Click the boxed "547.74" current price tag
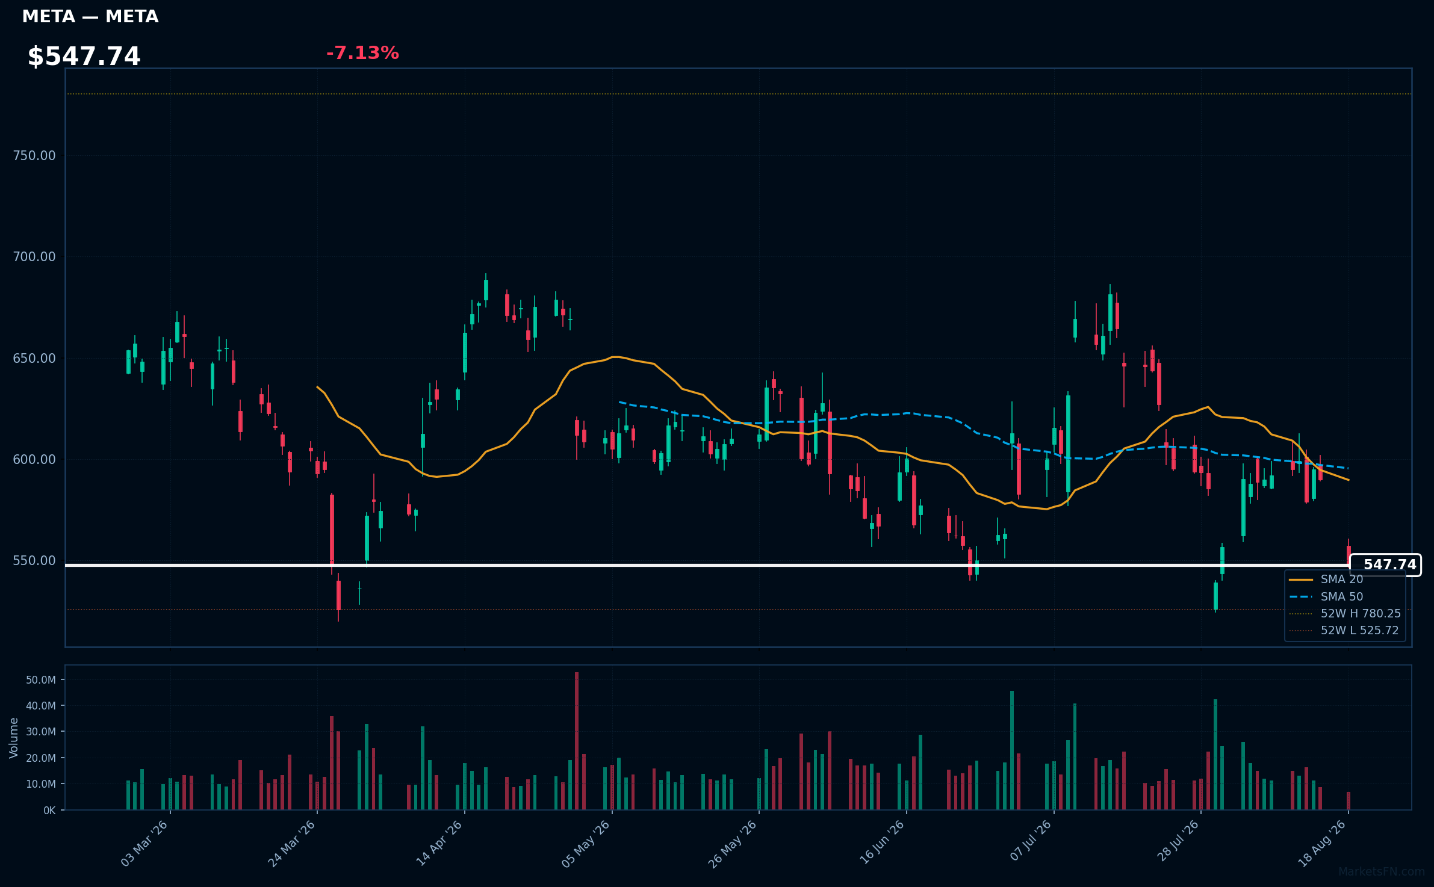The width and height of the screenshot is (1434, 887). coord(1386,565)
